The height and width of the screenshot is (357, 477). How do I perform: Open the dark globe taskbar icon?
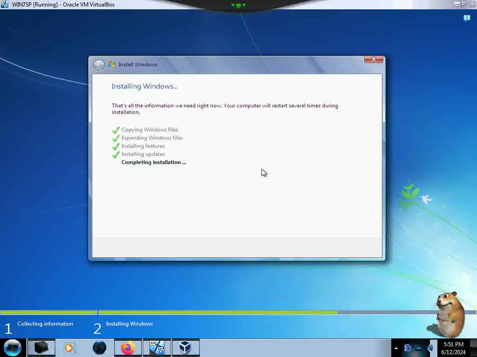click(100, 348)
